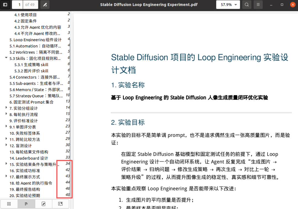Image resolution: width=298 pixels, height=209 pixels.
Task: Click the page number field showing 1
Action: click(x=17, y=5)
